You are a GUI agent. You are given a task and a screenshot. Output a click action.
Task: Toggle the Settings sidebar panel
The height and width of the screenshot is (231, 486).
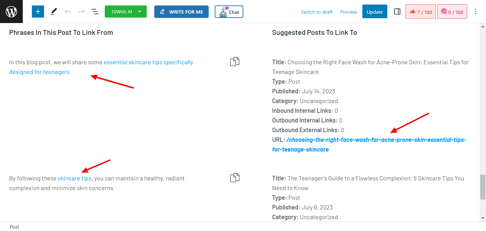click(397, 12)
